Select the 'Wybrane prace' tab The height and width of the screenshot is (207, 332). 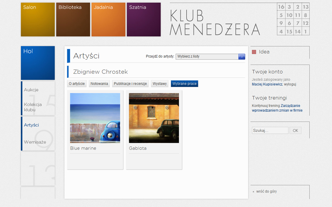tap(184, 84)
